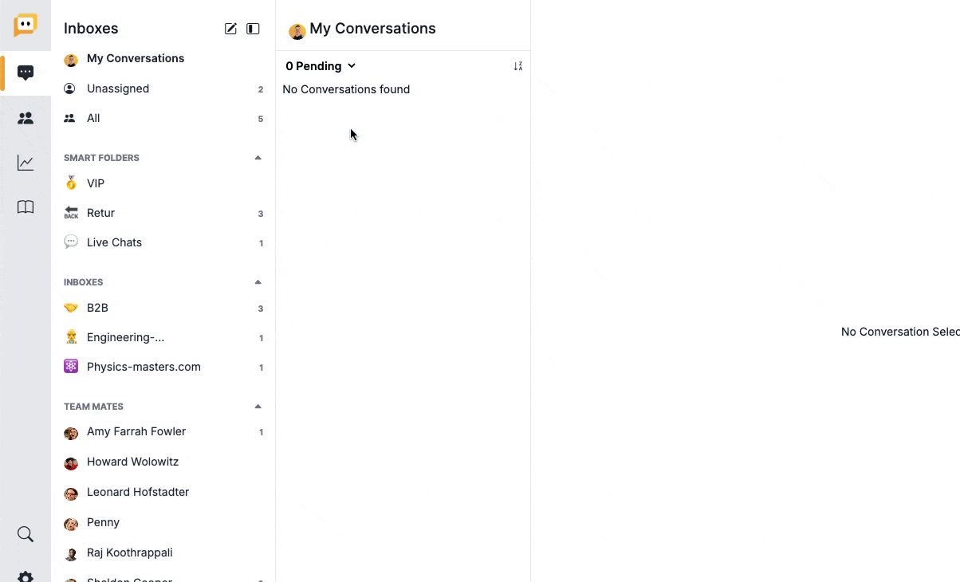
Task: Open the Contacts people icon
Action: pos(26,118)
